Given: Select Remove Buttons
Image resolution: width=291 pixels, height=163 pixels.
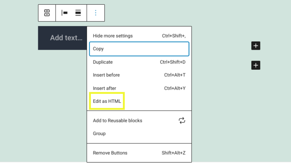Looking at the screenshot, I should pyautogui.click(x=110, y=153).
